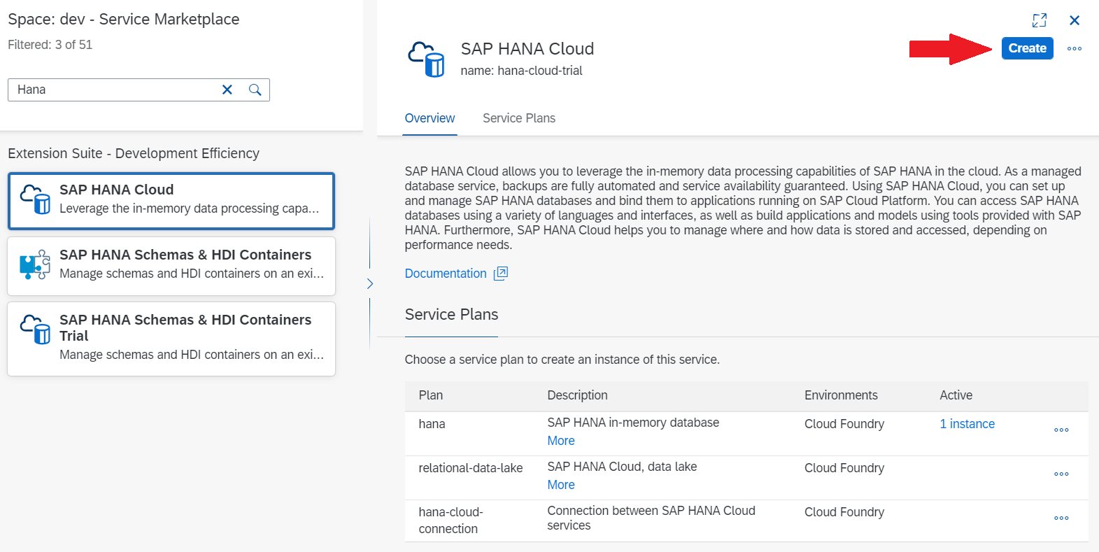Select the hana-cloud-connection plan cell
Image resolution: width=1099 pixels, height=552 pixels.
pyautogui.click(x=451, y=521)
